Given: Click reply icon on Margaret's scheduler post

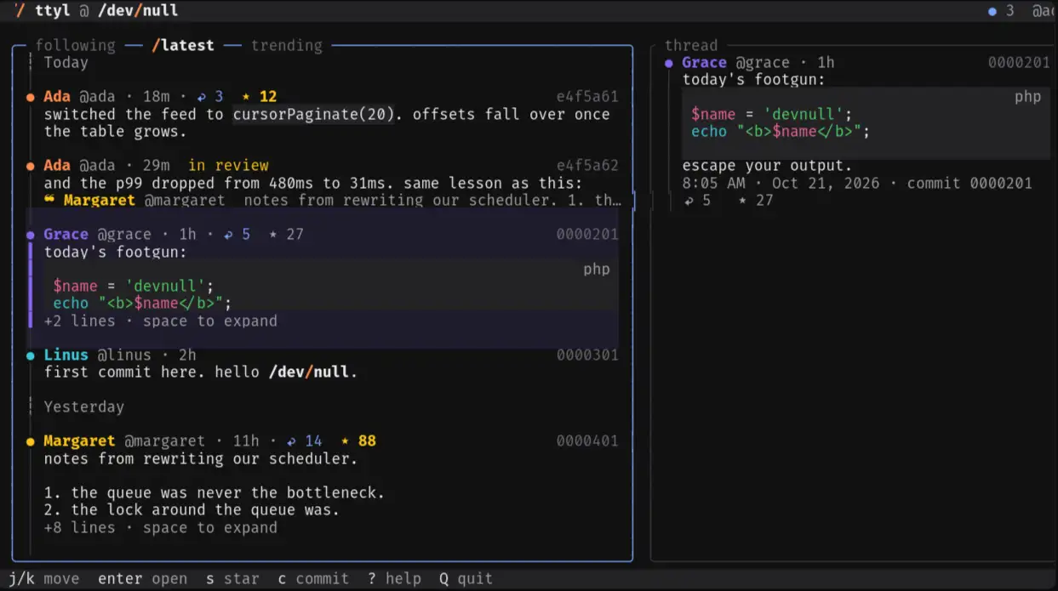Looking at the screenshot, I should pyautogui.click(x=292, y=441).
